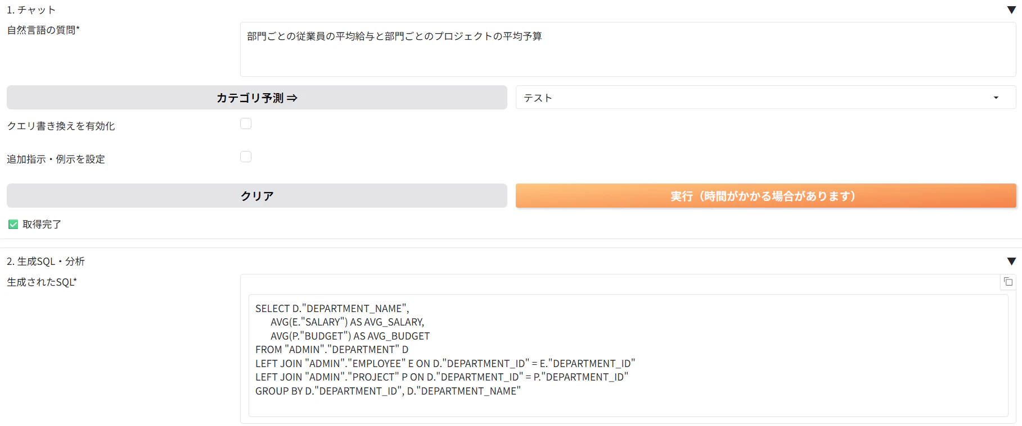
Task: Click the LEFT JOIN "ADMIN"."EMPLOYEE" line
Action: [x=445, y=364]
